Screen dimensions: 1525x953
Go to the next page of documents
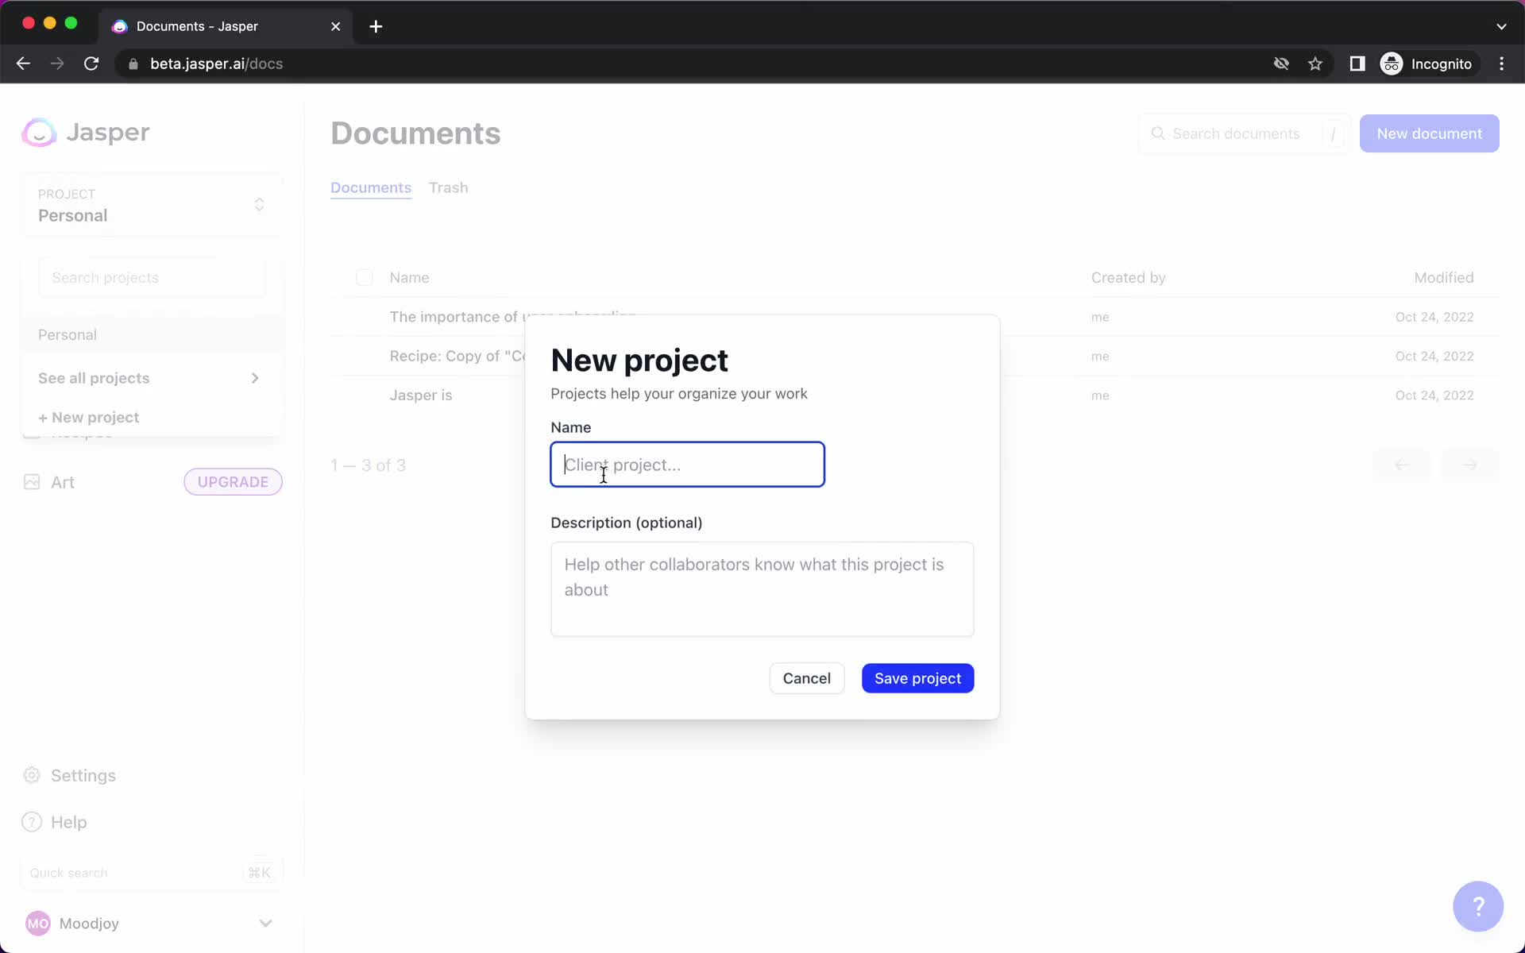pos(1470,465)
